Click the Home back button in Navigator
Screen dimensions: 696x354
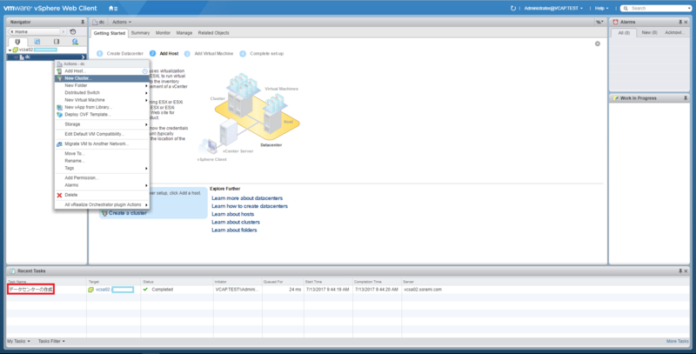(x=35, y=31)
